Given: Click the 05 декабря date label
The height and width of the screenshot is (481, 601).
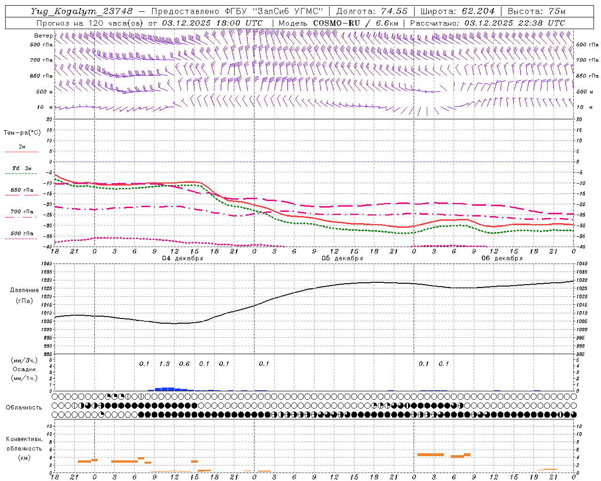Looking at the screenshot, I should [x=342, y=258].
